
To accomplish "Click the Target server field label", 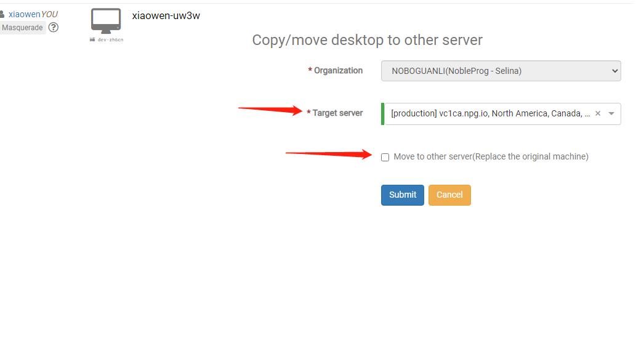I will pos(337,113).
